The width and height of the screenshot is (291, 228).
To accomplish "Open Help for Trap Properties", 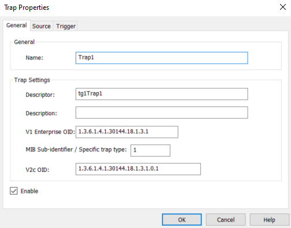I will point(269,219).
